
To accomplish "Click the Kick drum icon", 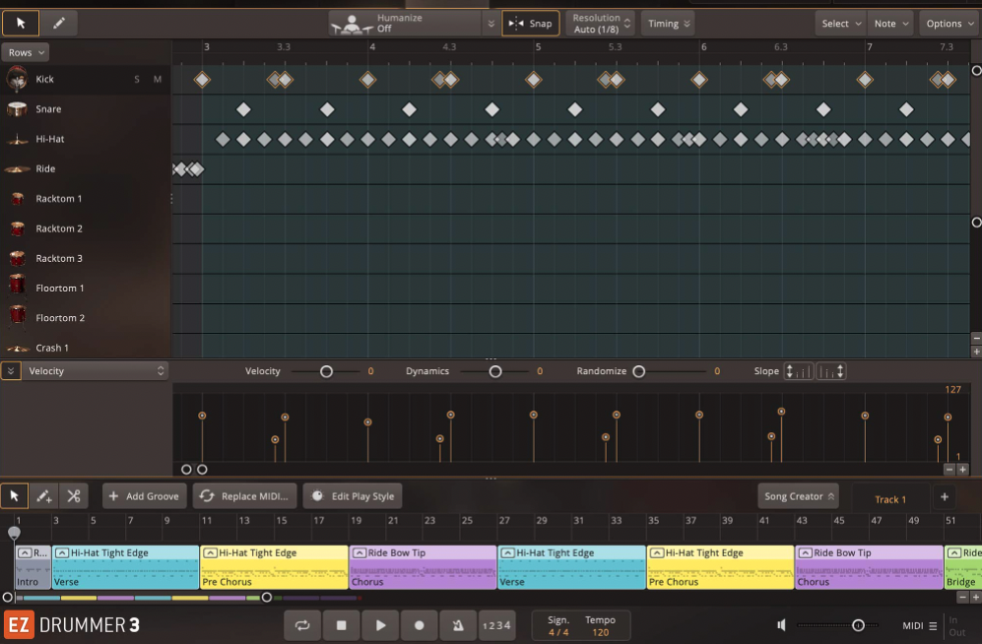I will (17, 79).
